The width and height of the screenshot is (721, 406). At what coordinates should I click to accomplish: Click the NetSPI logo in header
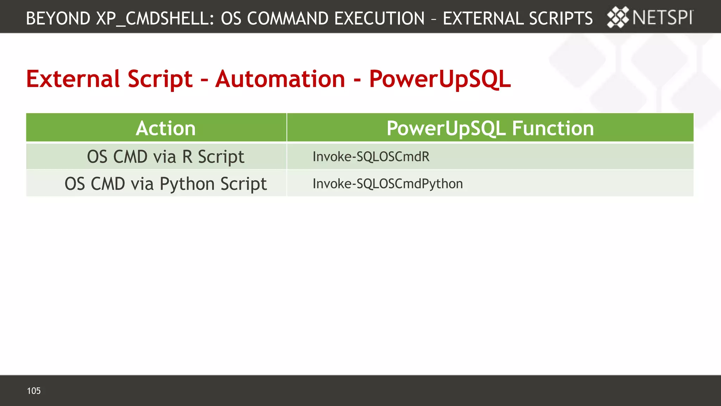(x=650, y=17)
